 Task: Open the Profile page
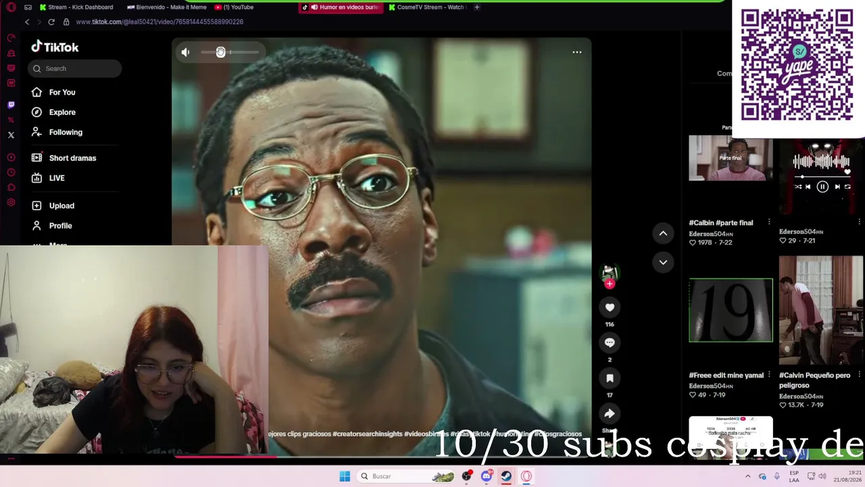[60, 226]
